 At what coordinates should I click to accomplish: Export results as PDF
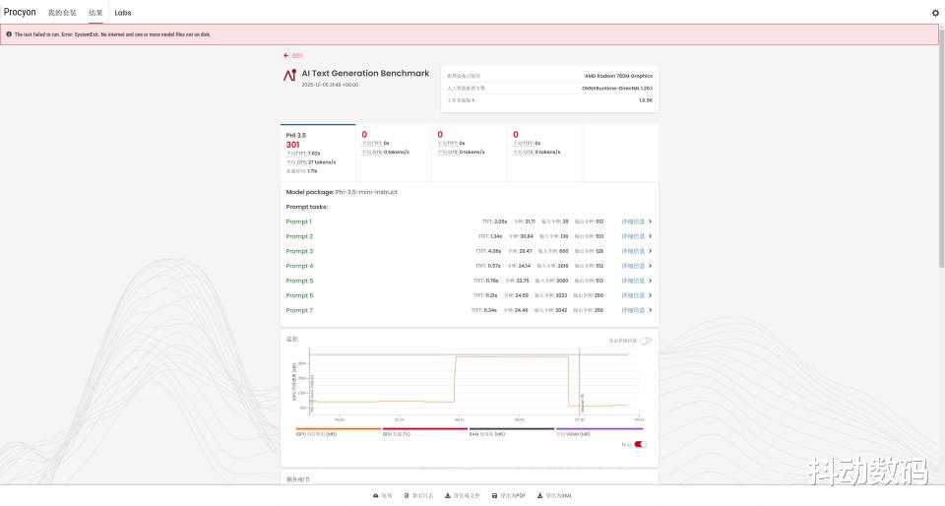pyautogui.click(x=509, y=496)
